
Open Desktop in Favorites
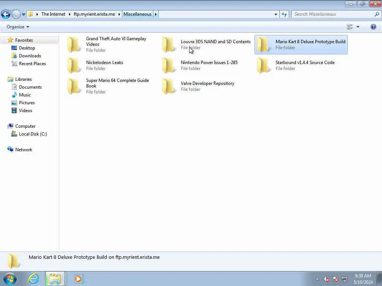click(27, 48)
